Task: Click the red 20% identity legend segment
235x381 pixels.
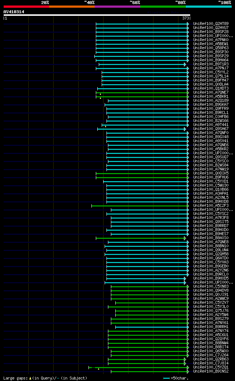Action: pos(26,7)
